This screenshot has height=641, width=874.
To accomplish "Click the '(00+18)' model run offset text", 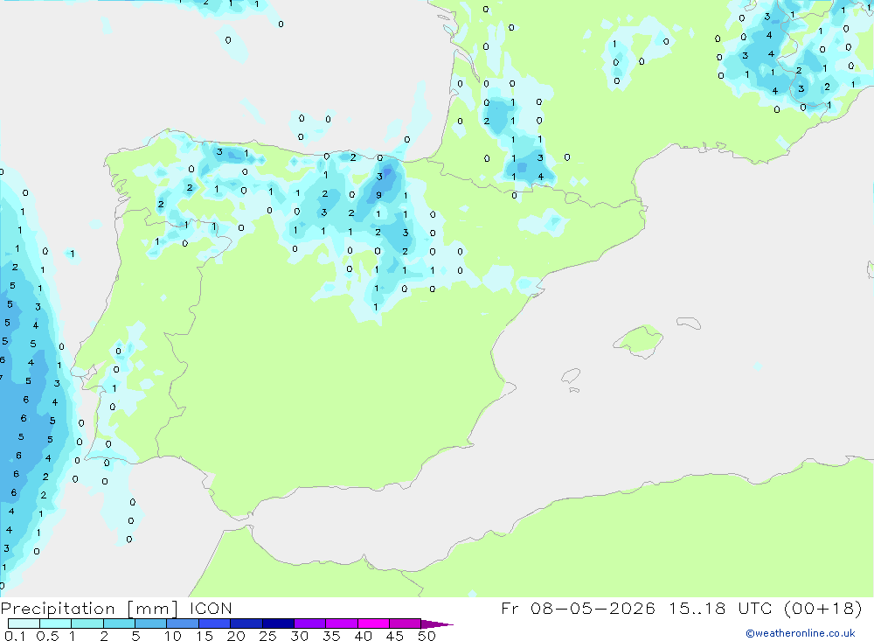I will coord(823,608).
